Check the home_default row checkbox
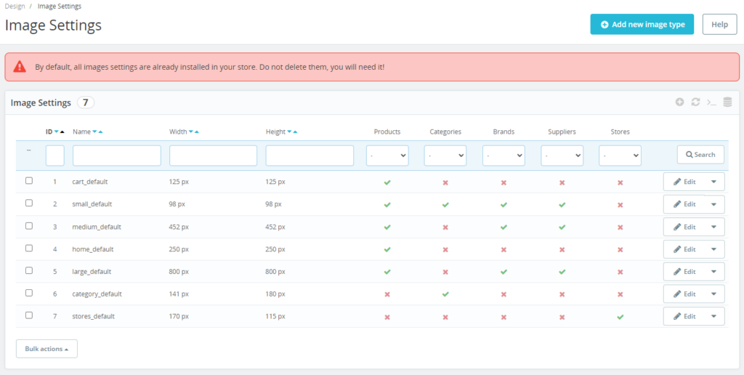744x375 pixels. 29,248
